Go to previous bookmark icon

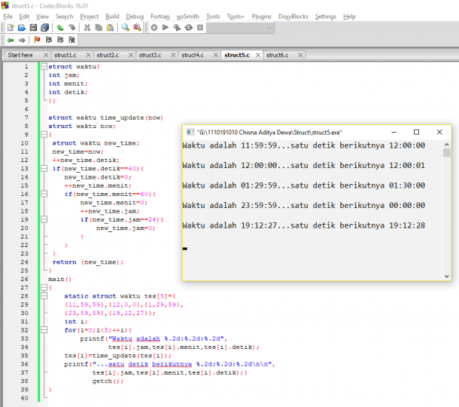(x=49, y=40)
